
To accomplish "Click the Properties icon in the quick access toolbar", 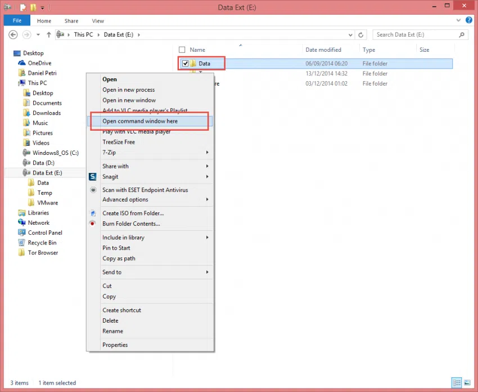I will point(23,7).
